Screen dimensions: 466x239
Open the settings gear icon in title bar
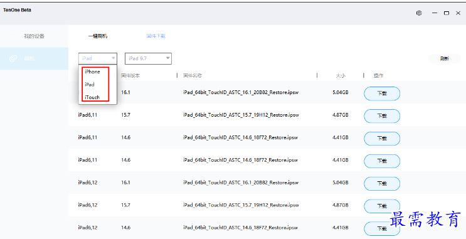tap(419, 13)
